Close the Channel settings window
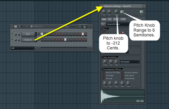 [x=143, y=6]
